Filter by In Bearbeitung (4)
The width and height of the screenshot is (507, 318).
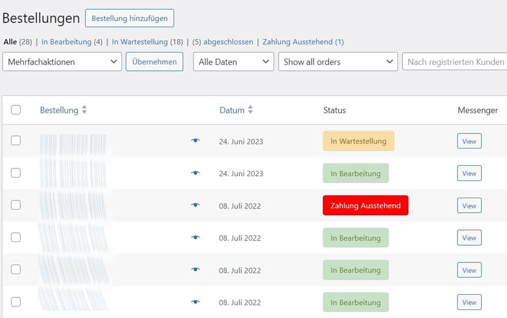click(x=72, y=42)
